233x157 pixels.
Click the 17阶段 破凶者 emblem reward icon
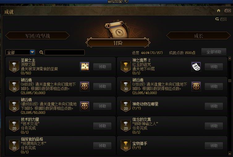(196, 86)
